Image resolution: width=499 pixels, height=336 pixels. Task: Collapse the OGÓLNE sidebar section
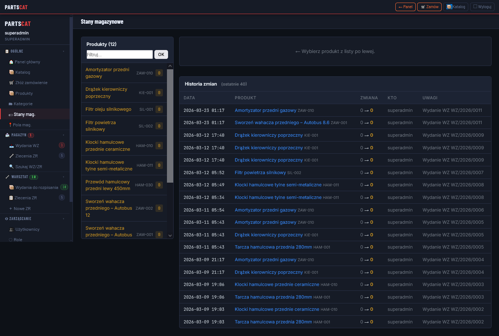pyautogui.click(x=63, y=51)
